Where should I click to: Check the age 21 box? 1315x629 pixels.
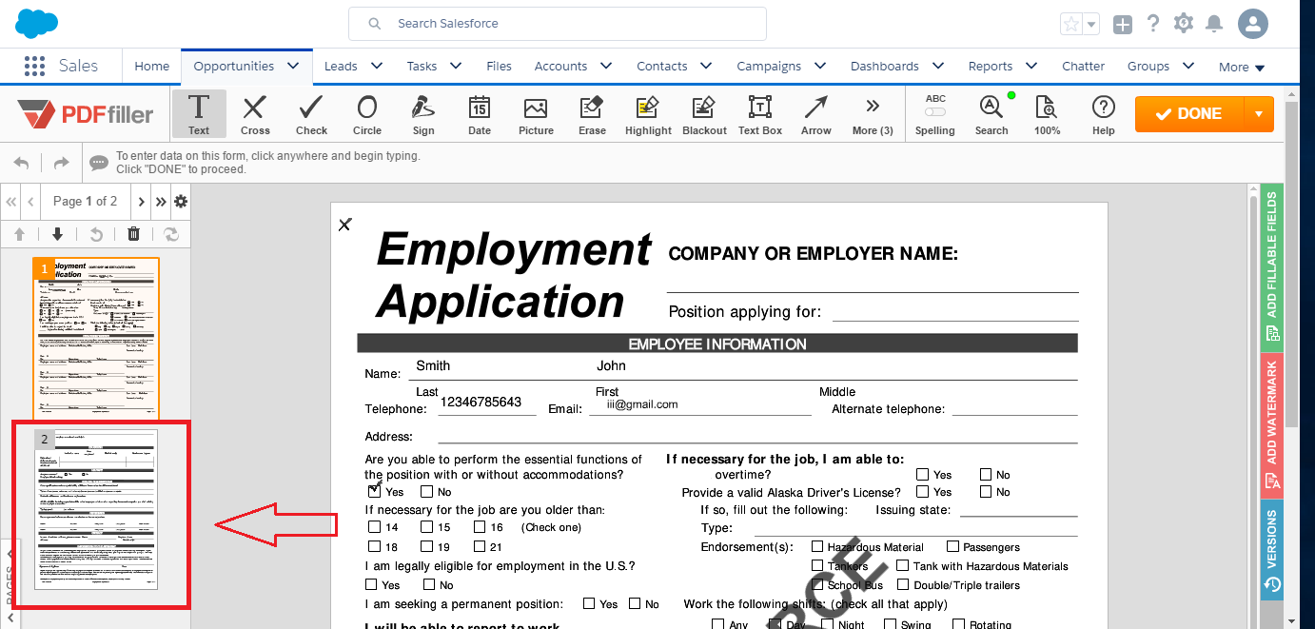point(479,546)
